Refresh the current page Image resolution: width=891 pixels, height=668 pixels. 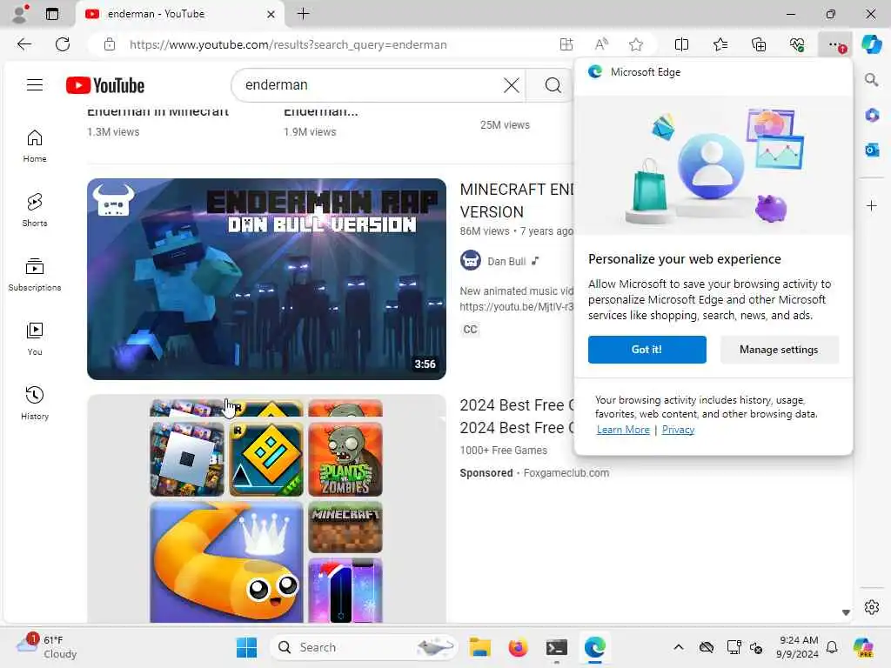(x=63, y=44)
